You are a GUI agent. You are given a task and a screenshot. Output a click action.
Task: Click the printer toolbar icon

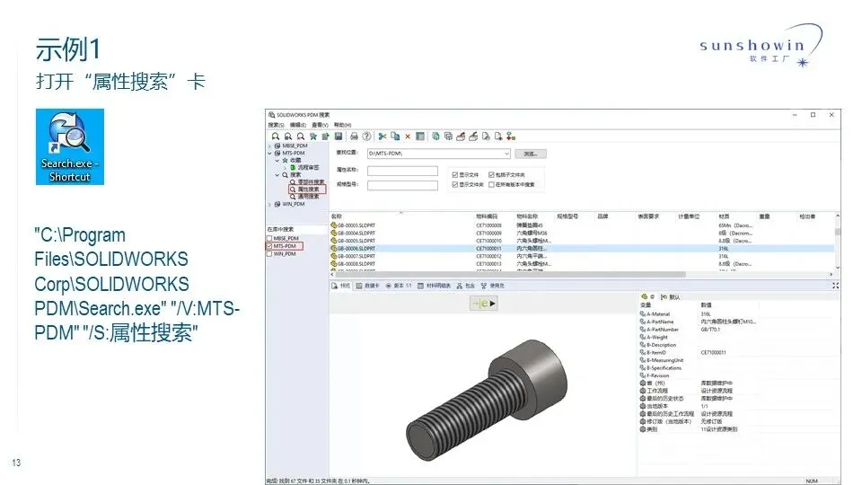click(354, 137)
